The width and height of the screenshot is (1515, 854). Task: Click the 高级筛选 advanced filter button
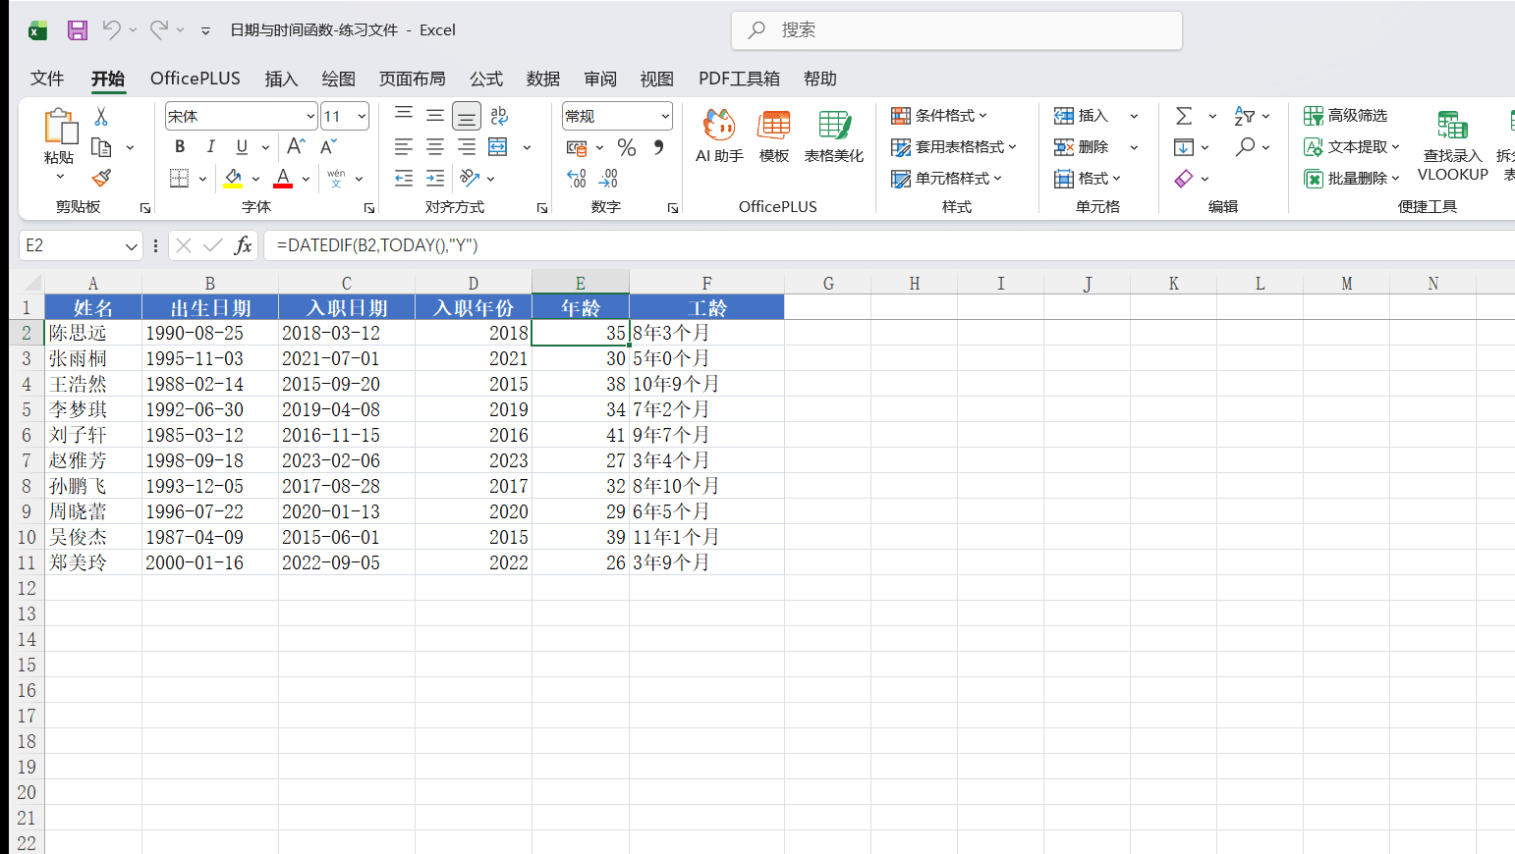coord(1346,116)
